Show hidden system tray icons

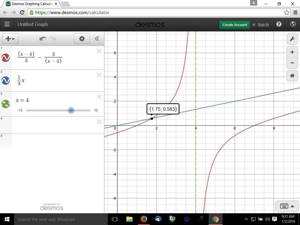click(246, 219)
